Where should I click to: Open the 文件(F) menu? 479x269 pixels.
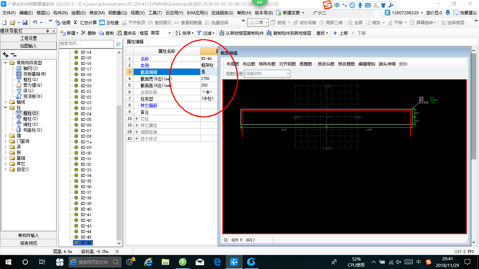[9, 13]
